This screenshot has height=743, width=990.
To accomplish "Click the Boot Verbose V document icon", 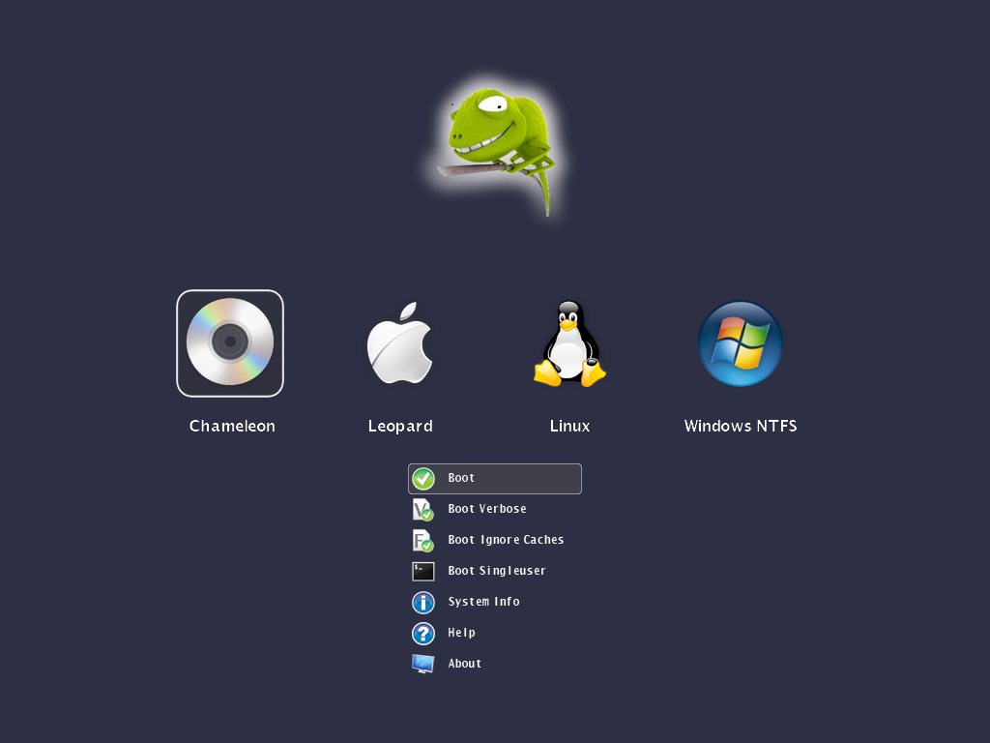I will pyautogui.click(x=423, y=509).
